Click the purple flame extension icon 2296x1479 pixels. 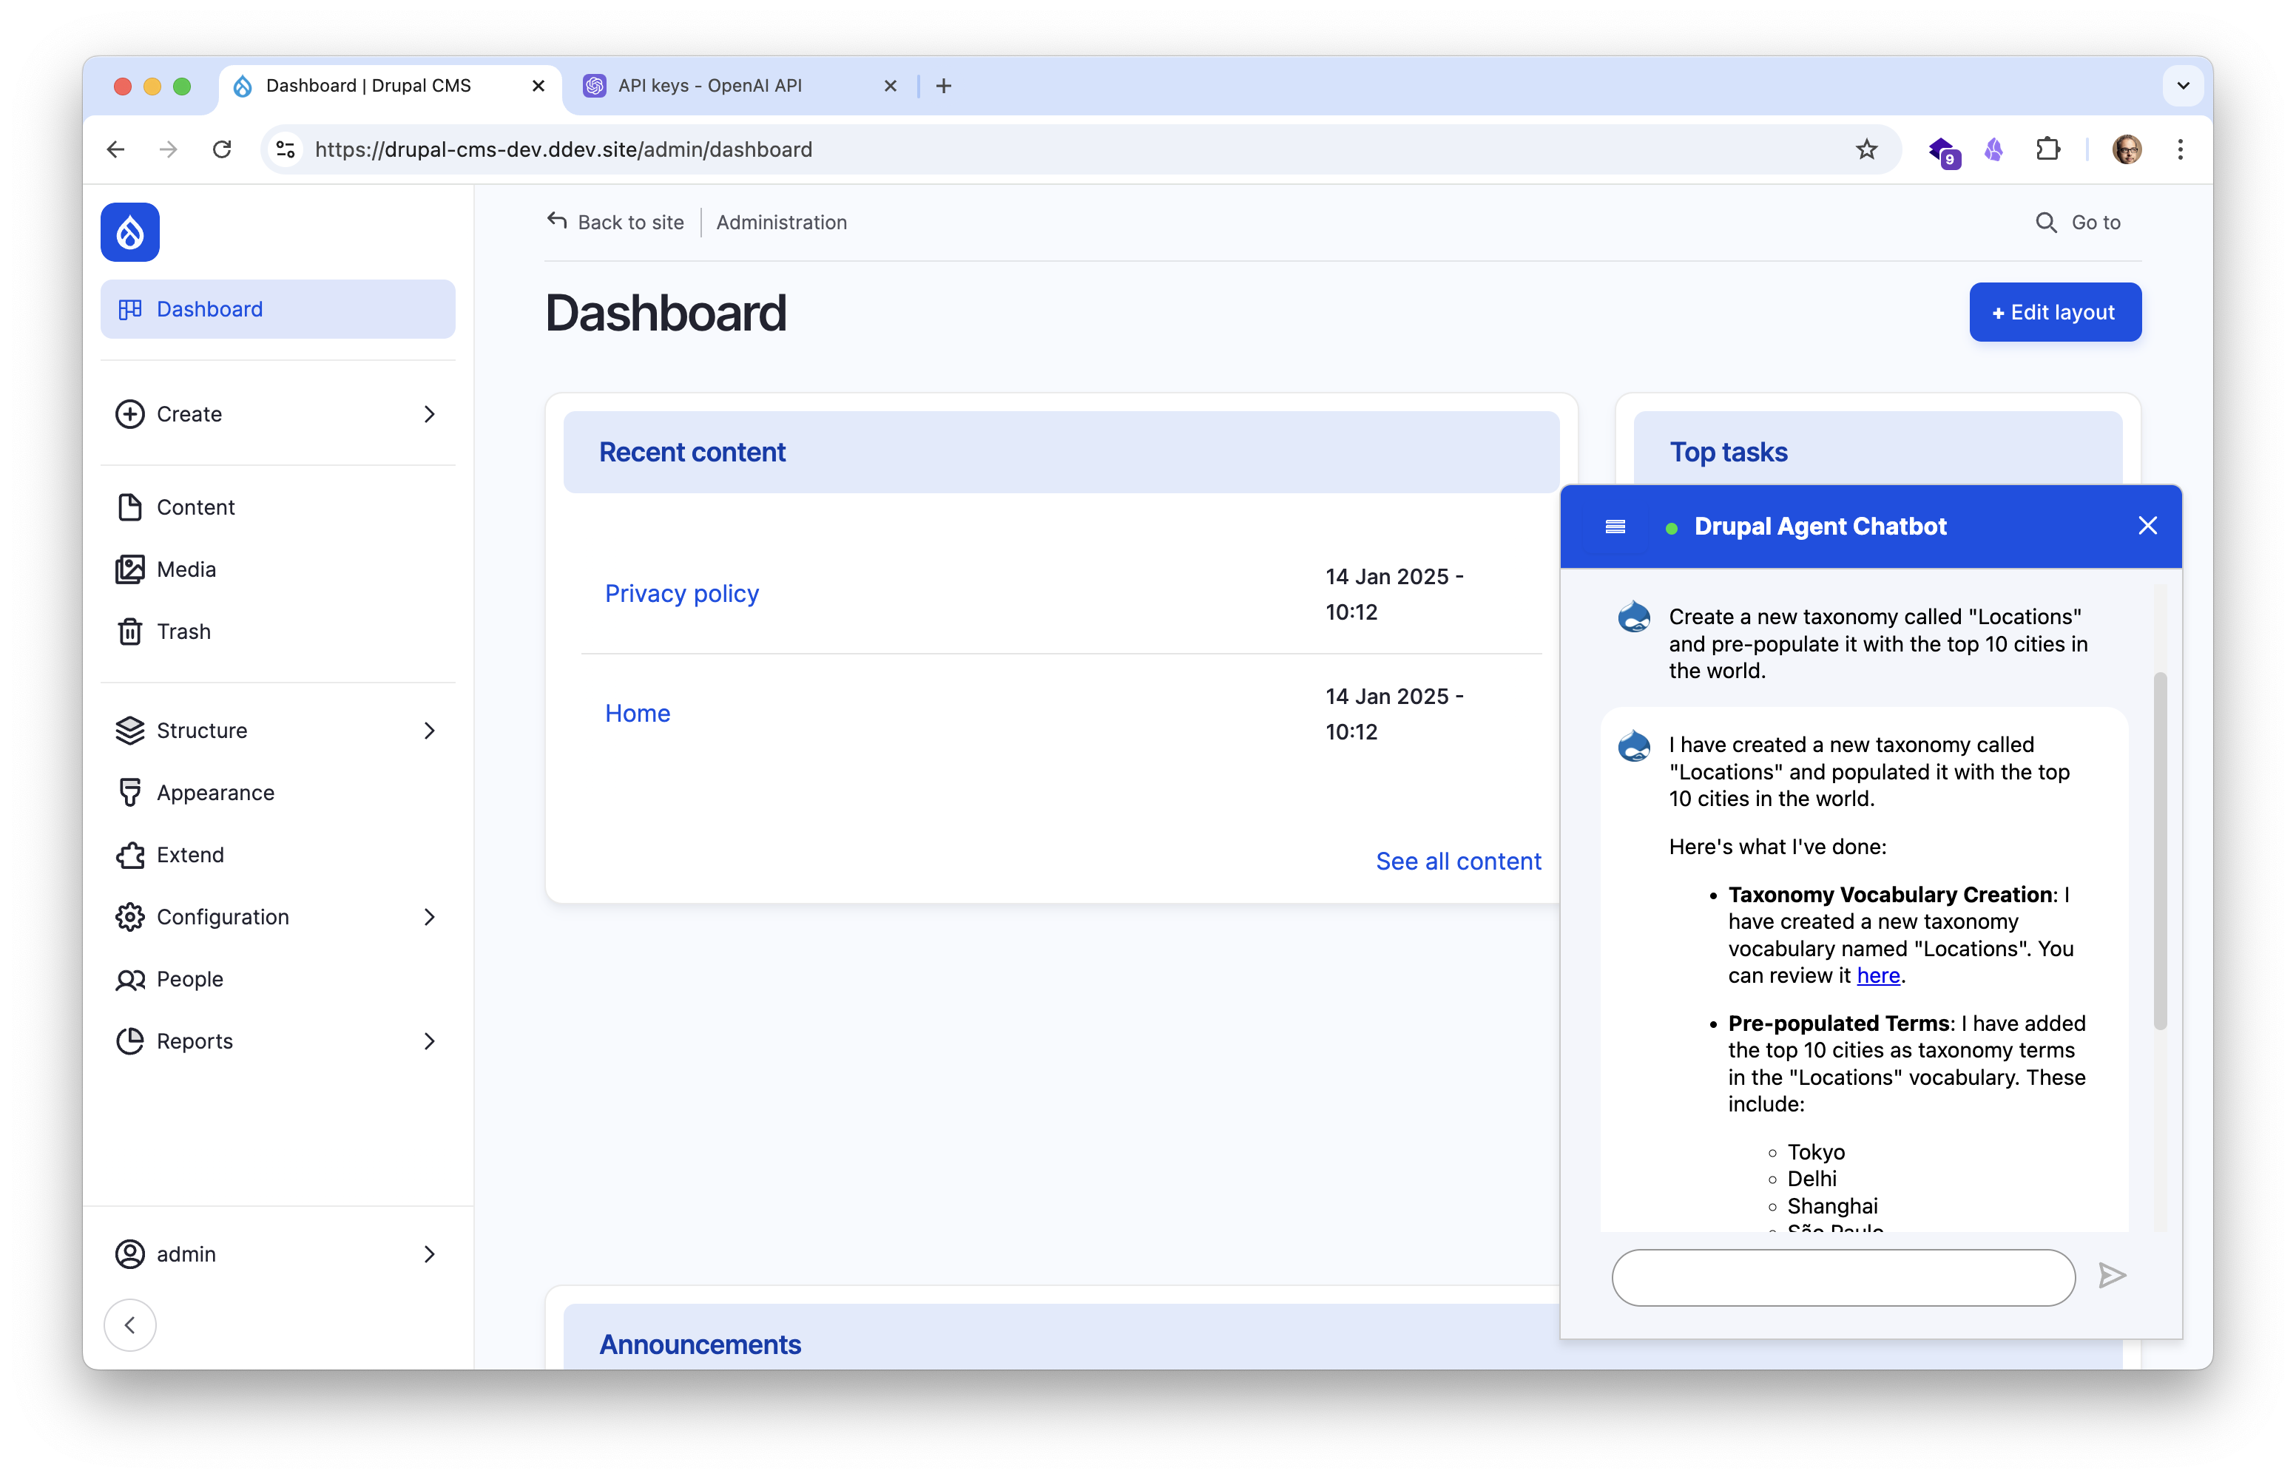pyautogui.click(x=1994, y=149)
